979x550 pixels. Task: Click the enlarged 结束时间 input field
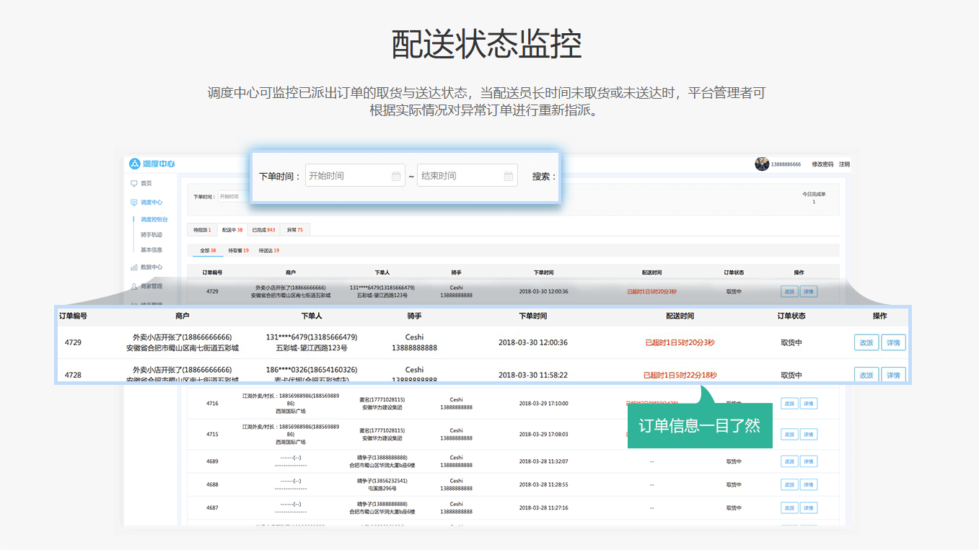coord(459,176)
